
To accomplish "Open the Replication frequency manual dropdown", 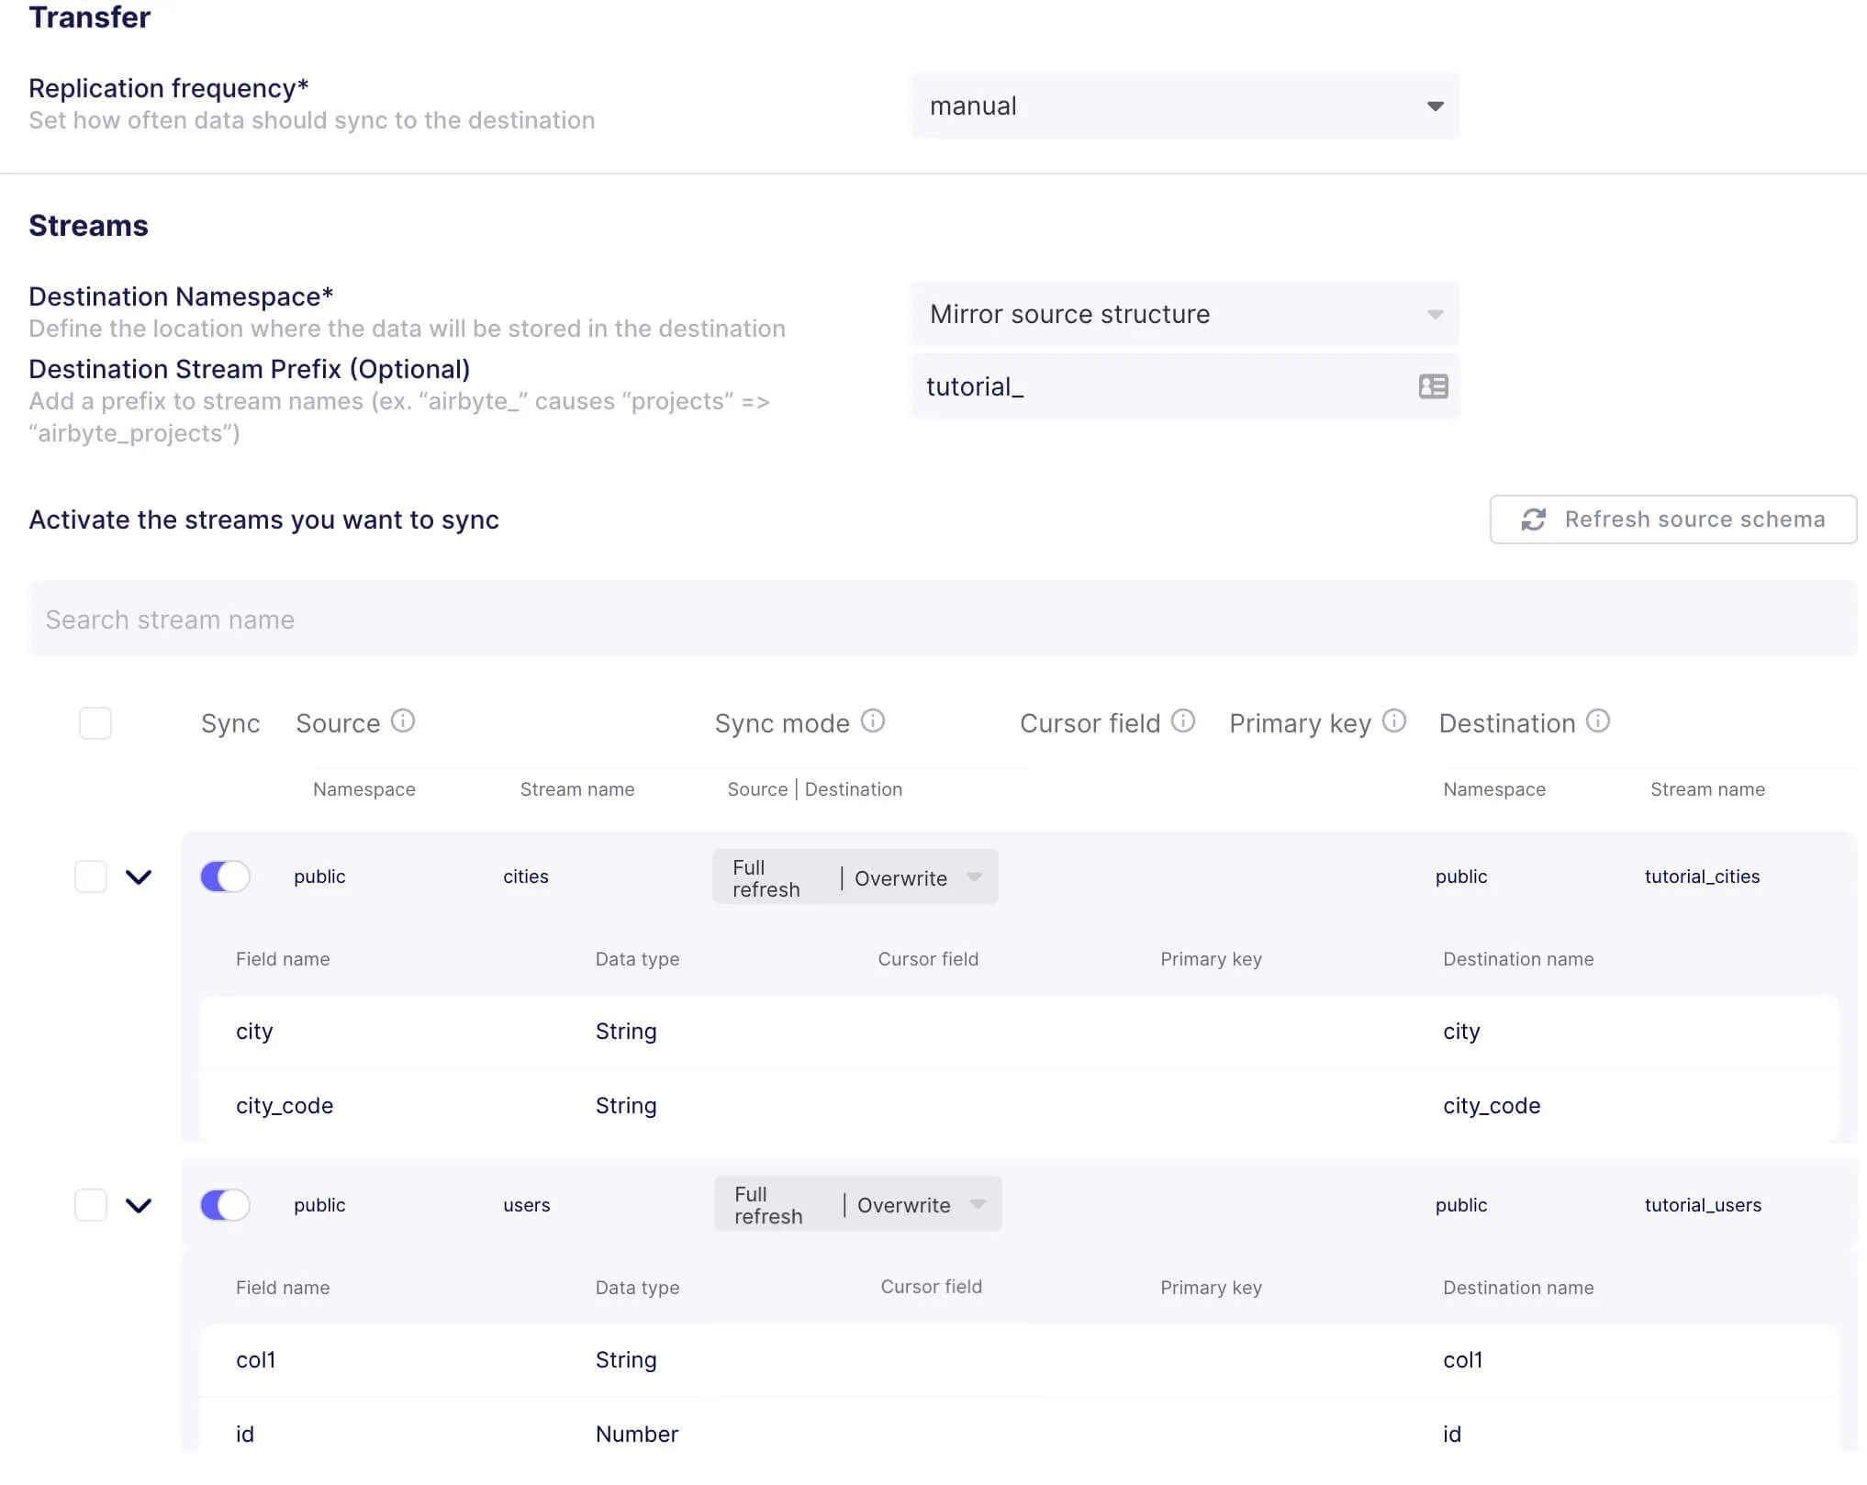I will 1184,106.
